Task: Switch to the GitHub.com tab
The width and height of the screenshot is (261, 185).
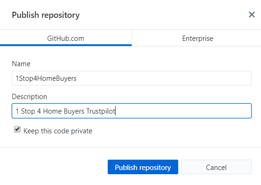Action: click(x=66, y=38)
